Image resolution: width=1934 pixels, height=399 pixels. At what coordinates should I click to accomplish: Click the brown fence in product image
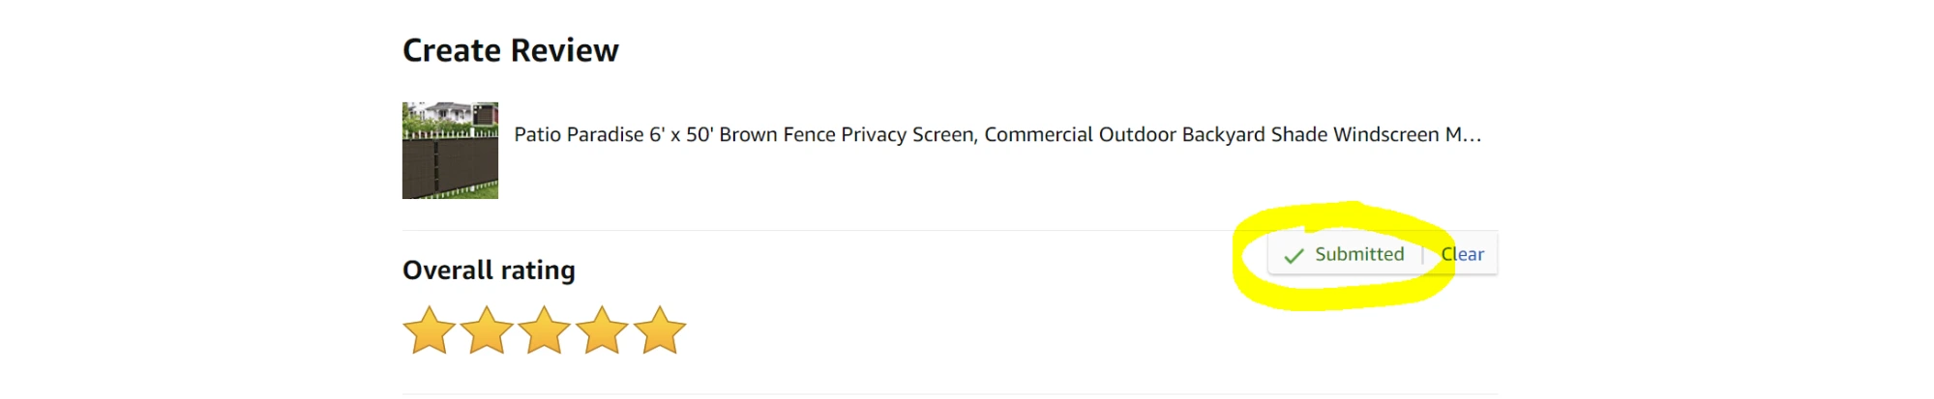(450, 169)
